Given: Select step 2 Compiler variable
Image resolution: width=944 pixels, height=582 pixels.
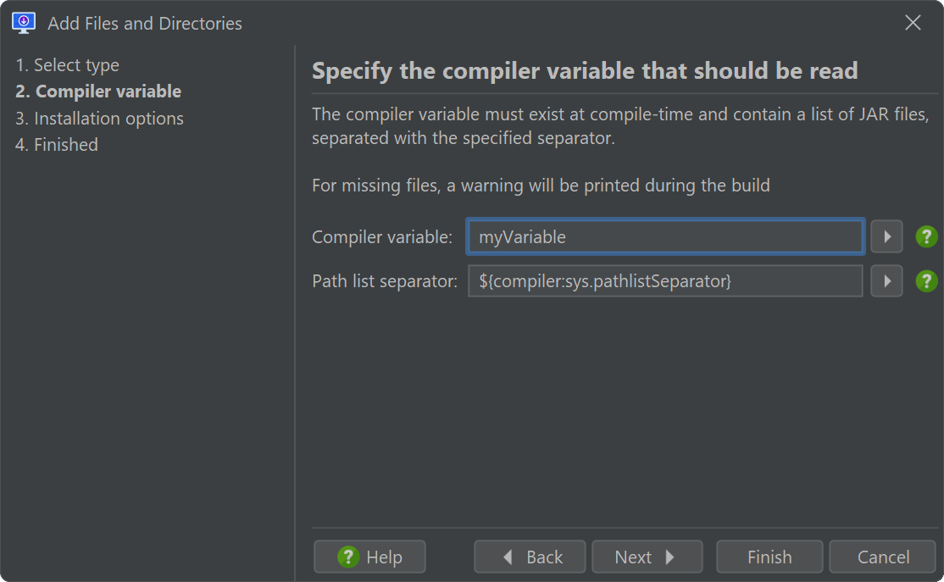Looking at the screenshot, I should click(x=98, y=91).
